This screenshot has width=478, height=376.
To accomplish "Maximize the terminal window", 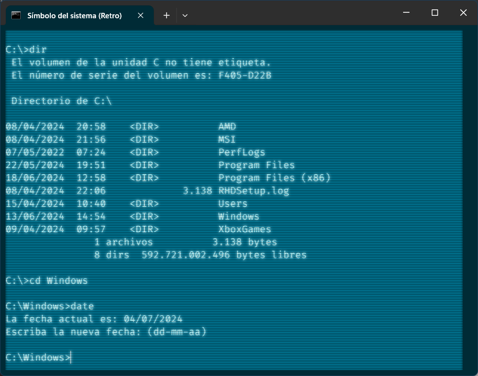I will 435,13.
